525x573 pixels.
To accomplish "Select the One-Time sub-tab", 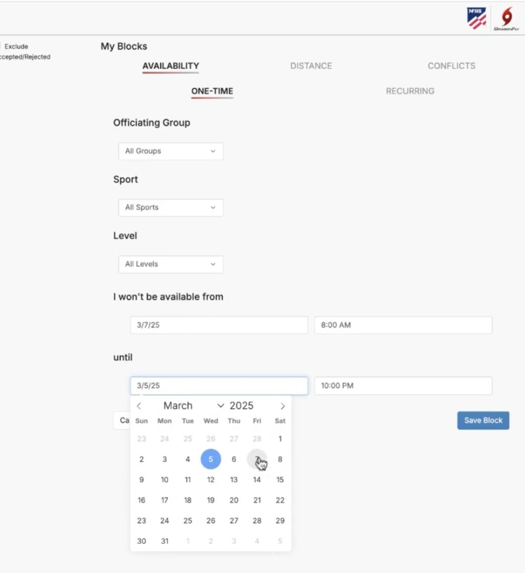I will tap(212, 92).
